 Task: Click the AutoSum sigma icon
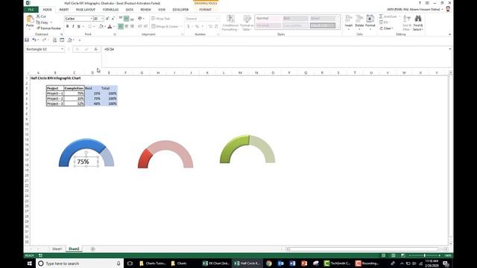pos(381,16)
